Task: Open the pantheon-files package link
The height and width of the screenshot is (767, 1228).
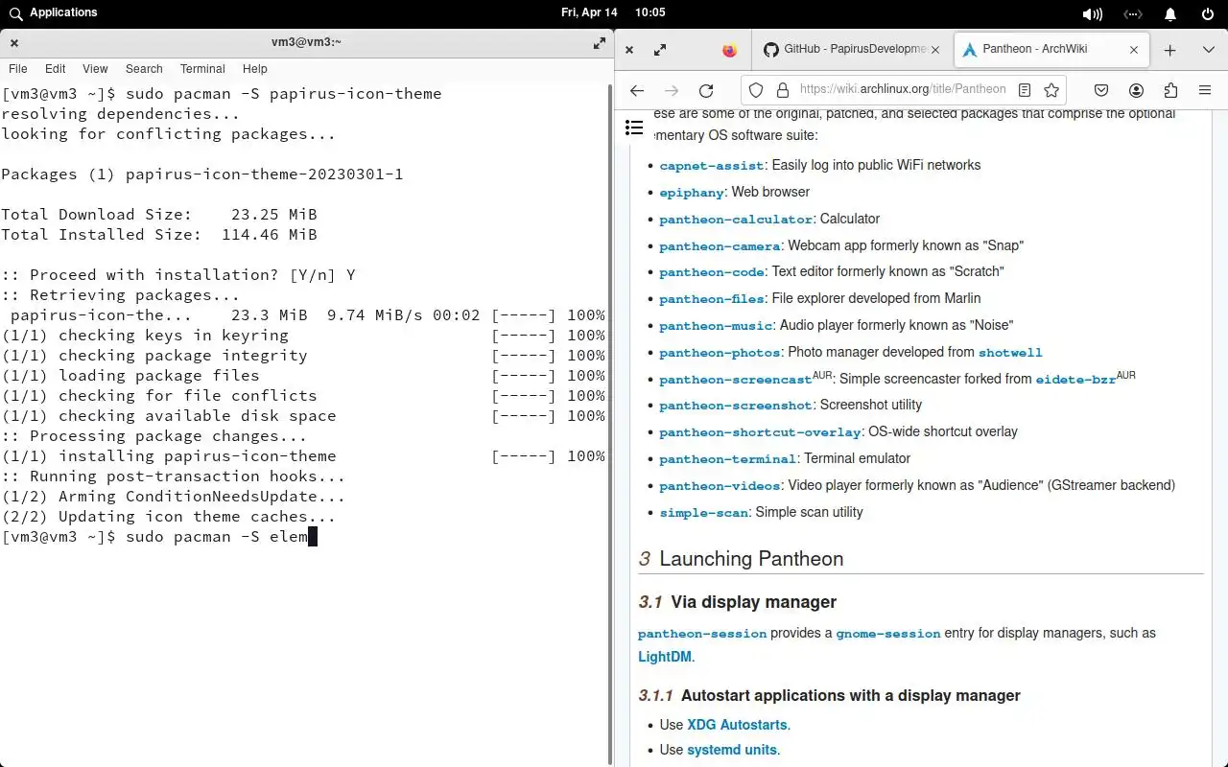Action: click(712, 299)
